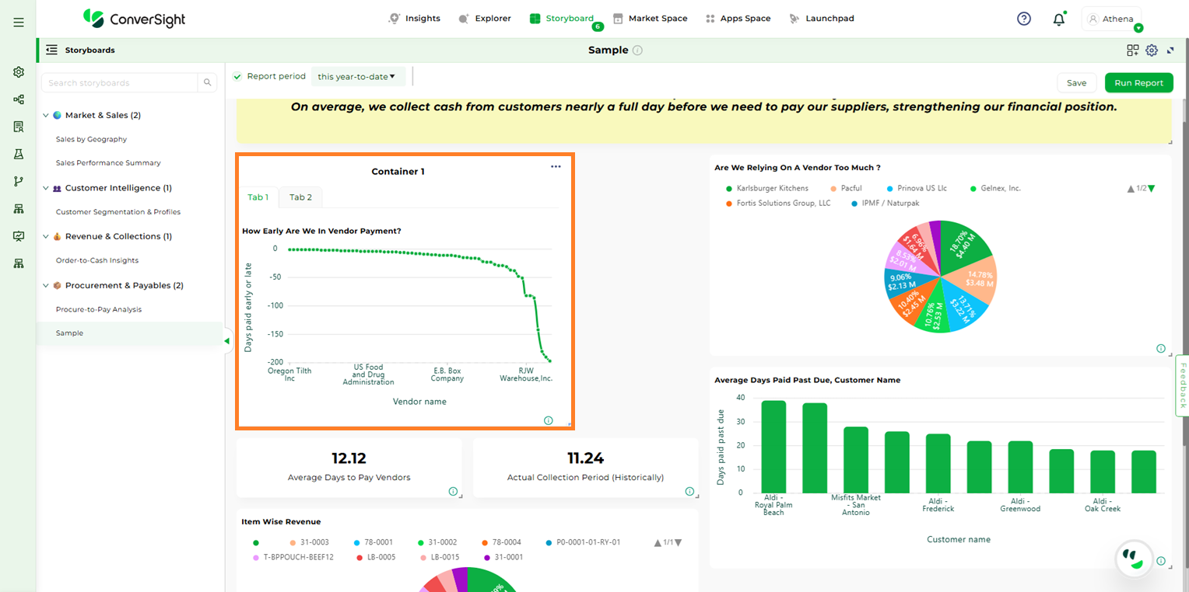Click the search storyboards magnifier icon
The width and height of the screenshot is (1189, 592).
[208, 83]
